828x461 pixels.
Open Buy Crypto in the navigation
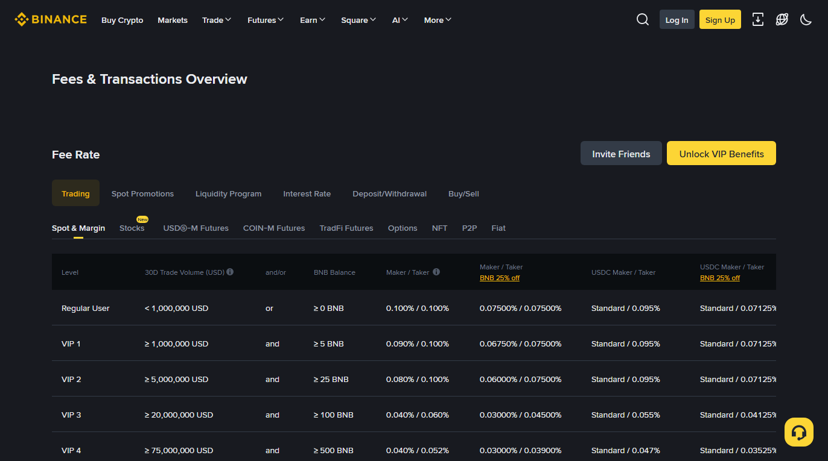point(123,20)
